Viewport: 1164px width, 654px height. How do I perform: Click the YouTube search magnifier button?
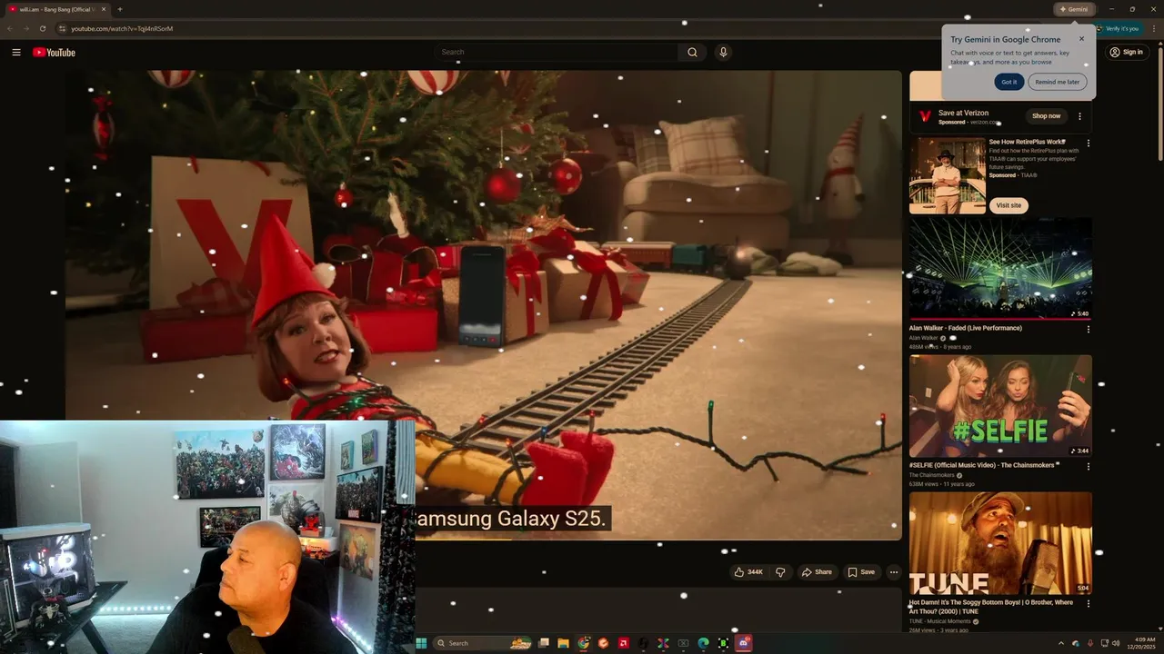[x=692, y=52]
